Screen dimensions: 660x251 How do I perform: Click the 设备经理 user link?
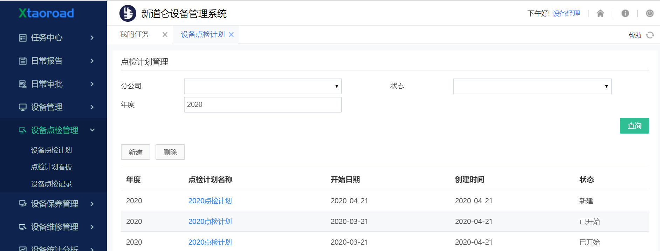[x=566, y=13]
